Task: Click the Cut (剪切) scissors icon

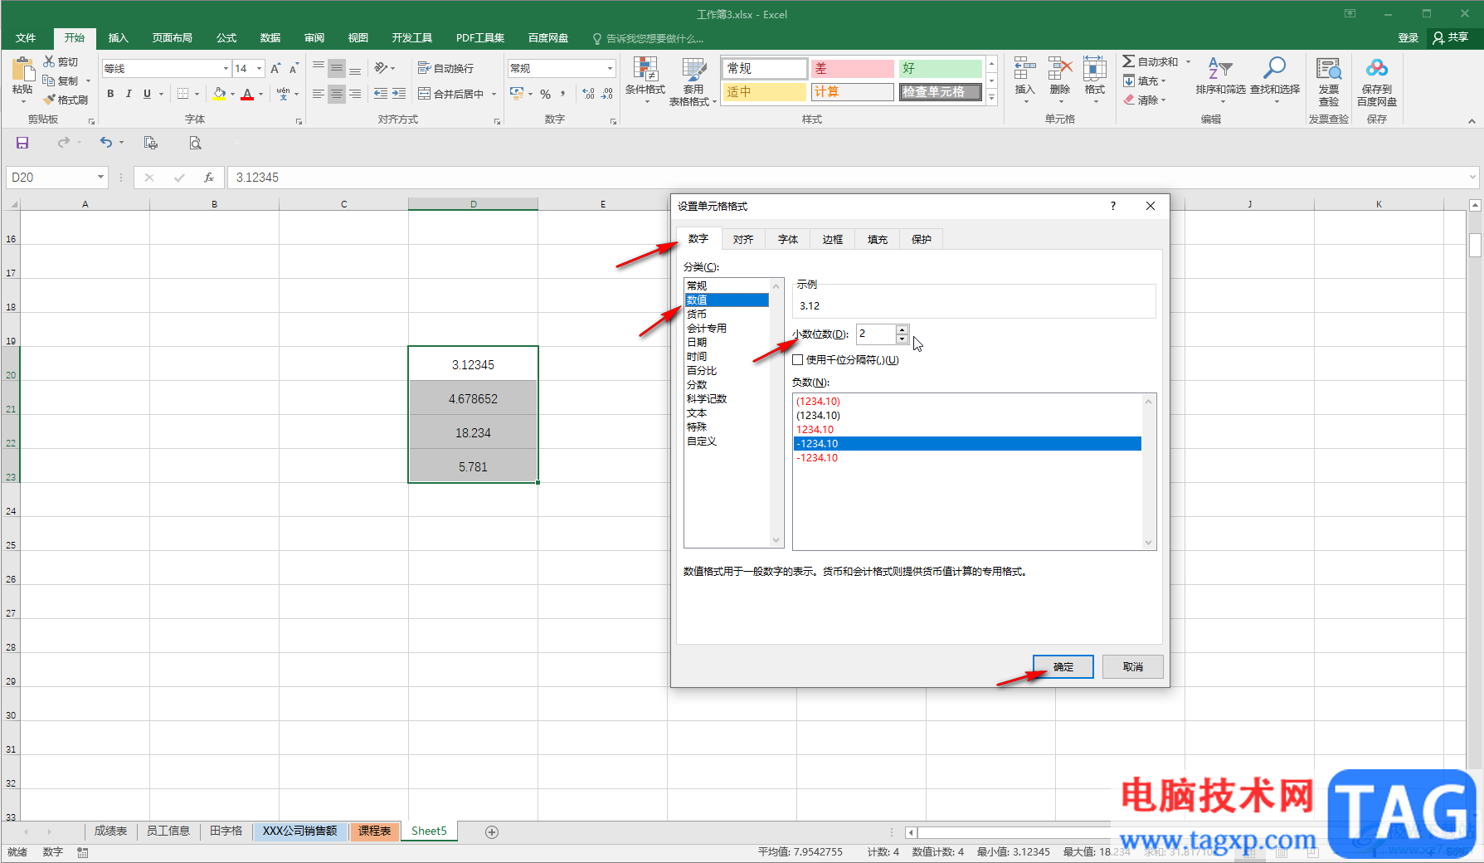Action: 49,61
